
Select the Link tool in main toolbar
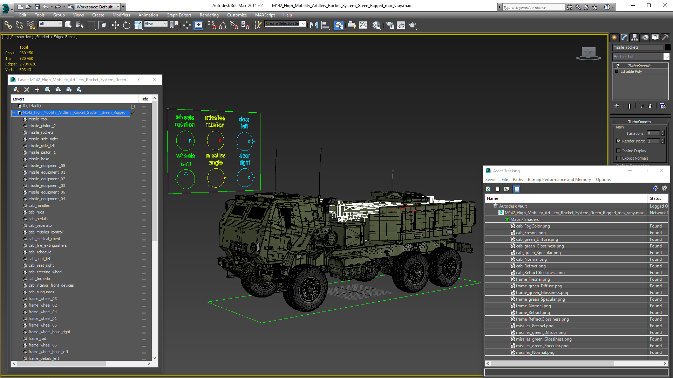click(8, 25)
